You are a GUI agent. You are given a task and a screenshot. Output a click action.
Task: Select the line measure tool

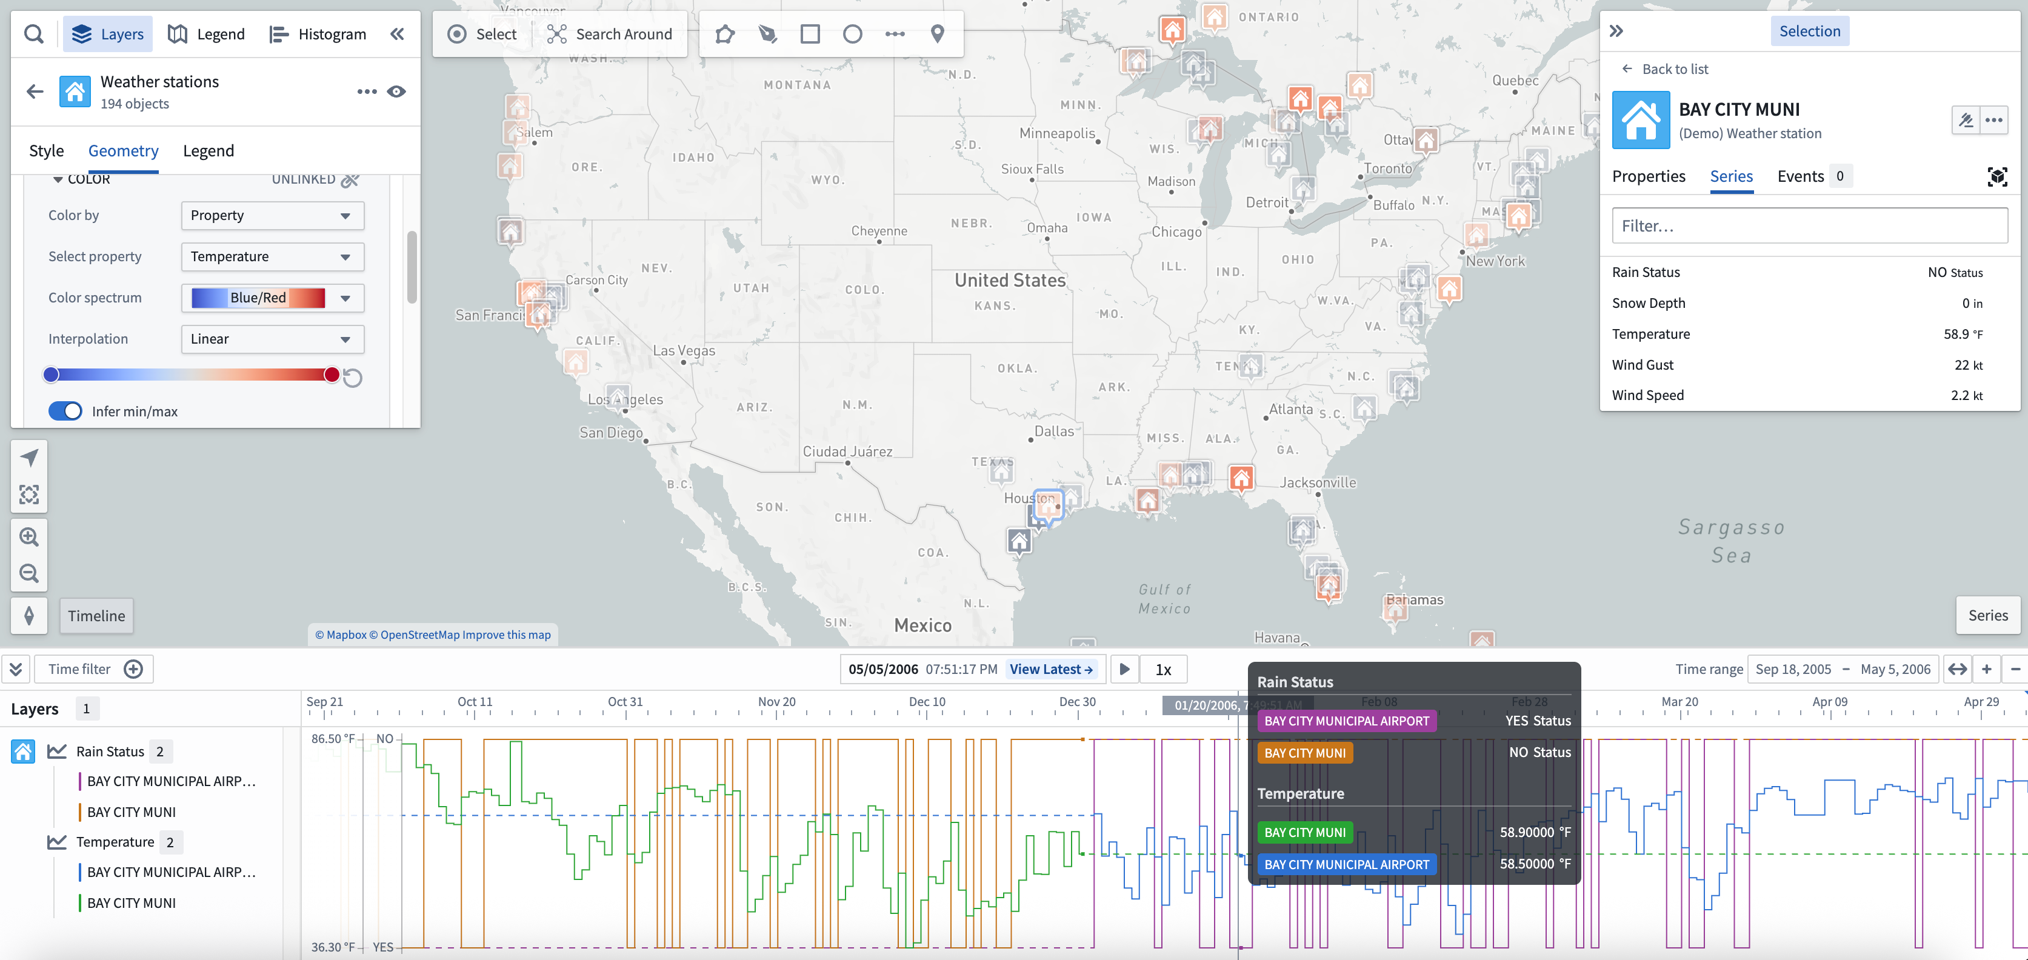click(x=895, y=34)
